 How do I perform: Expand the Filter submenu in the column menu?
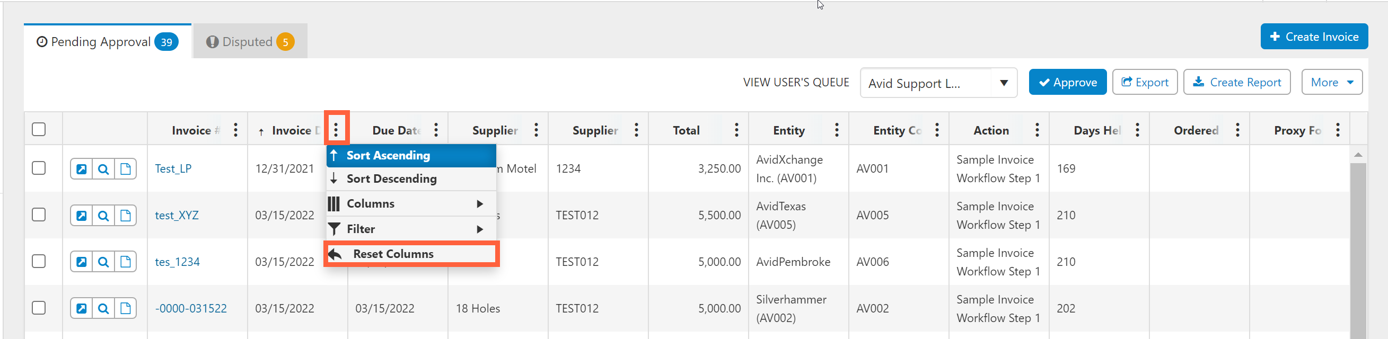(411, 229)
